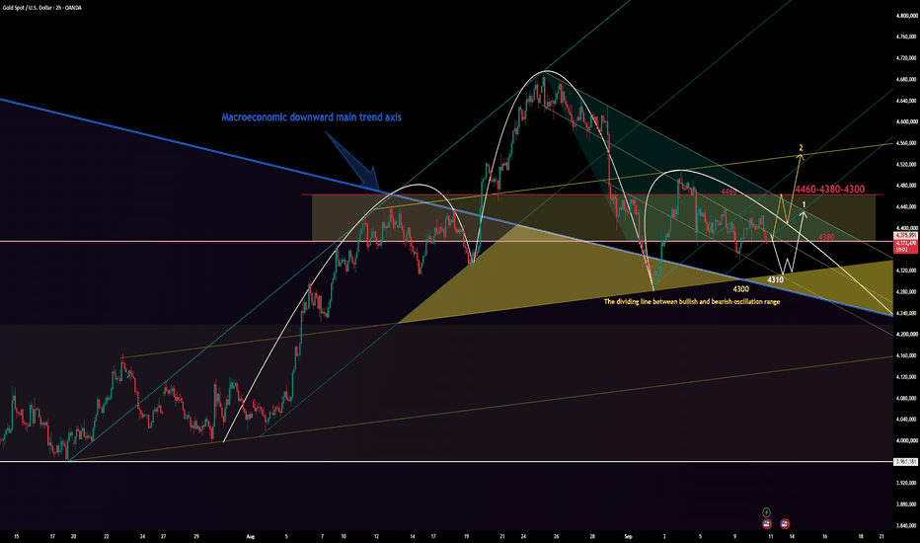920x543 pixels.
Task: Select white arrowhead at target 1
Action: (x=804, y=213)
